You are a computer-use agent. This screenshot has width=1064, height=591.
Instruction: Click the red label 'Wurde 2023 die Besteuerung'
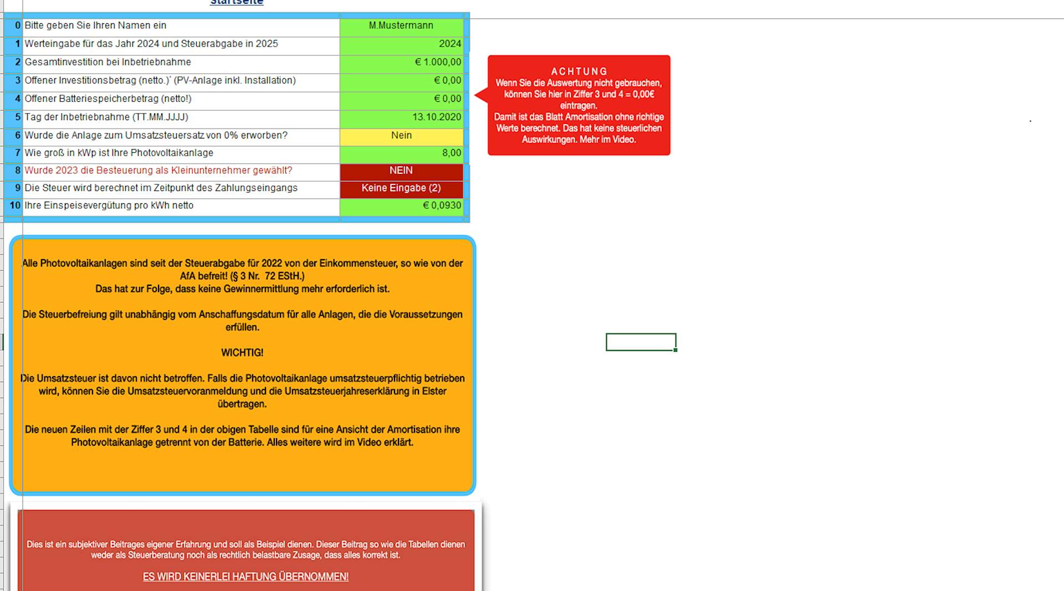[158, 171]
